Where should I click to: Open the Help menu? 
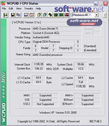pos(38,9)
